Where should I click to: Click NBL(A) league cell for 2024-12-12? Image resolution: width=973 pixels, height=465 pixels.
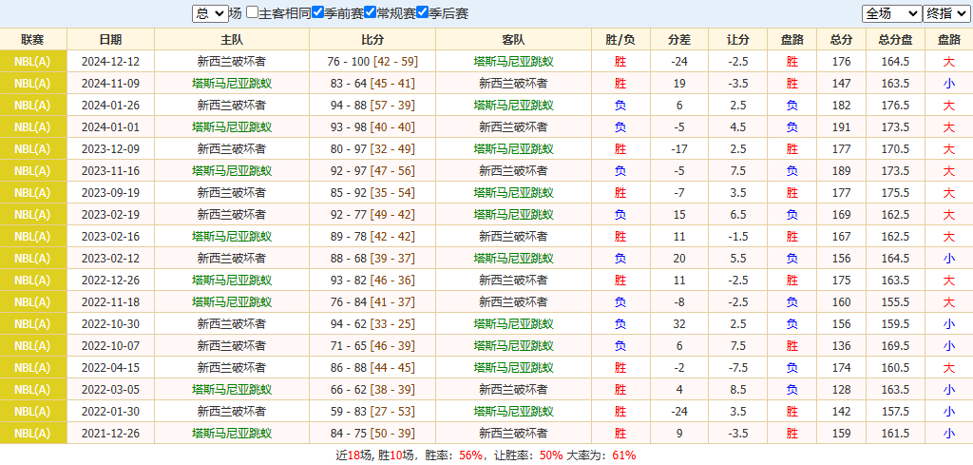click(x=33, y=62)
